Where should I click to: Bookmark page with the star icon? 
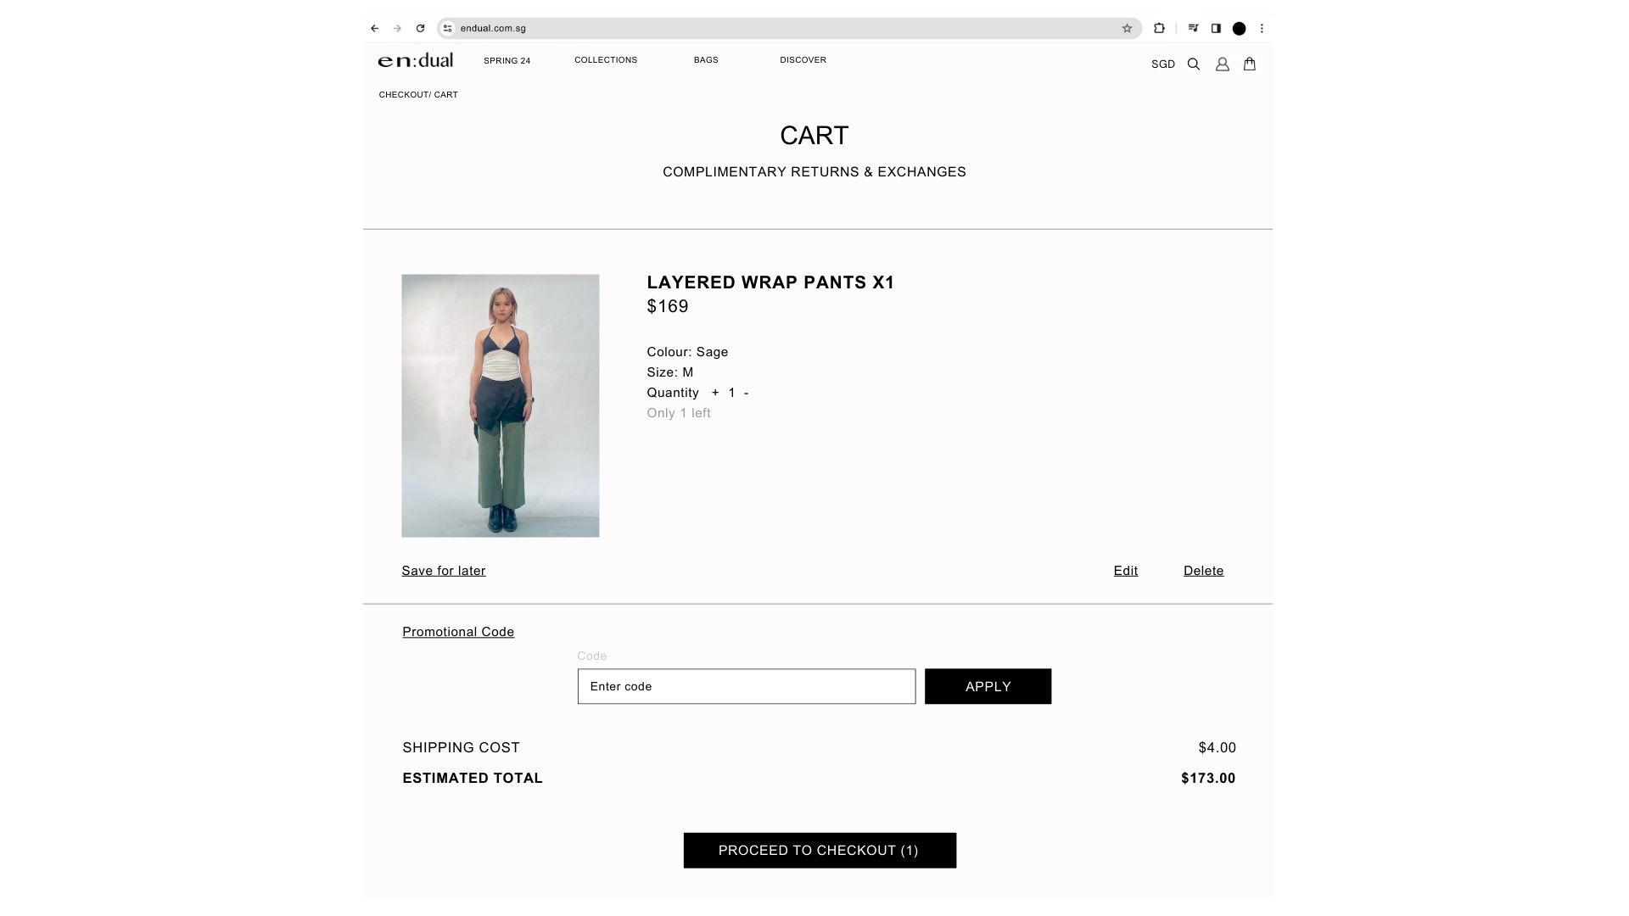1127,28
